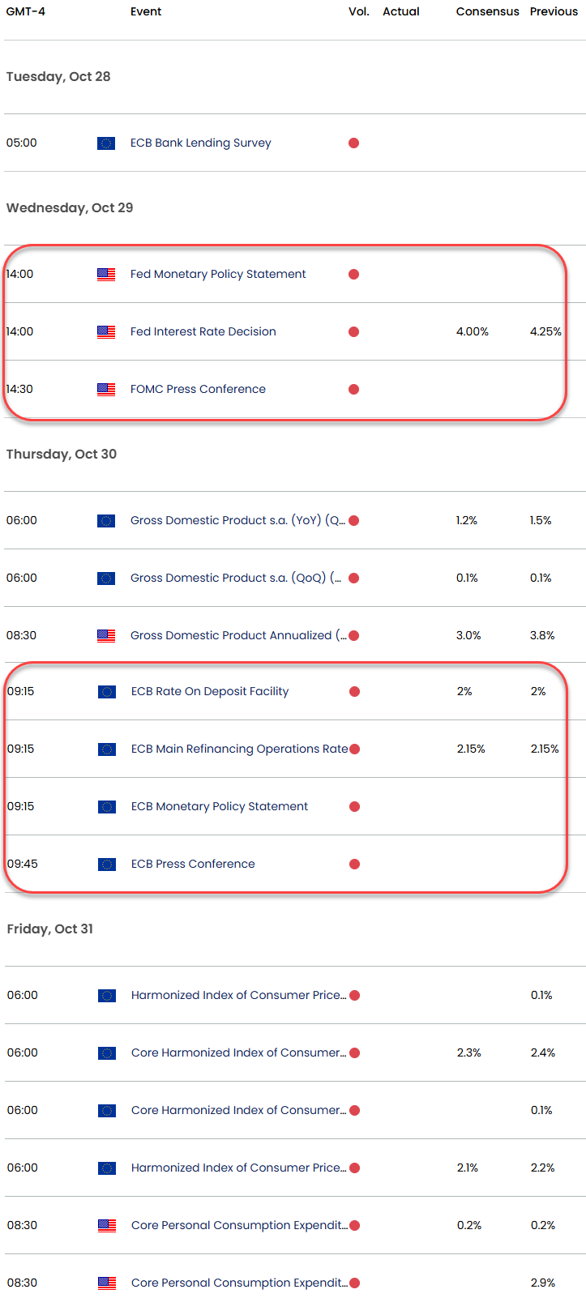Click the EU flag next to Harmonized Index of Consumer Prices
The height and width of the screenshot is (1298, 586).
(106, 995)
